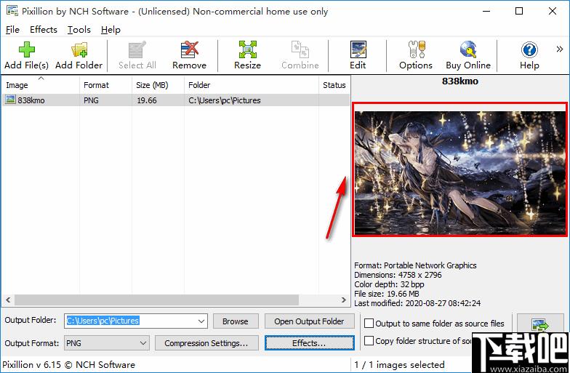This screenshot has height=373, width=570.
Task: Expand the Output Format PNG dropdown
Action: pos(143,343)
